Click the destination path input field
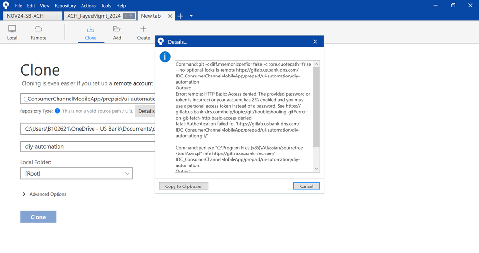The image size is (479, 253). point(88,129)
